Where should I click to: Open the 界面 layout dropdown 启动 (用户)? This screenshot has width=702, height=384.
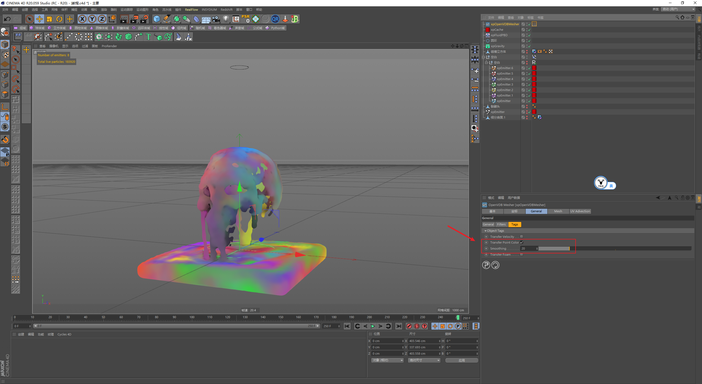click(x=678, y=9)
